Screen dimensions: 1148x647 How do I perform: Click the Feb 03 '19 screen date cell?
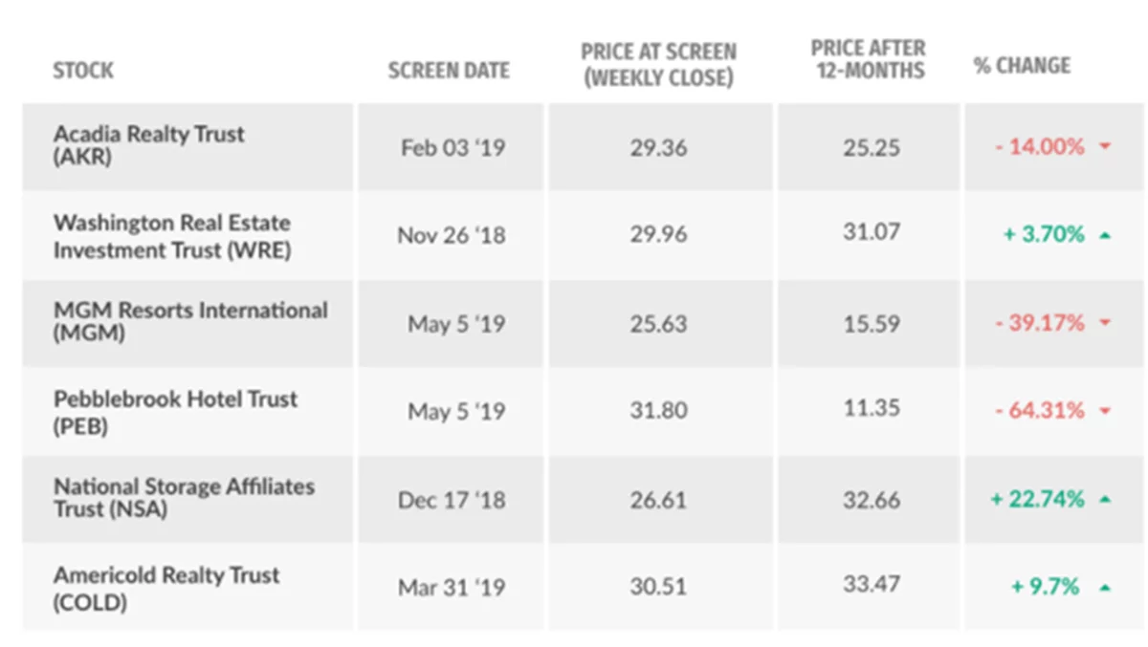pos(451,149)
